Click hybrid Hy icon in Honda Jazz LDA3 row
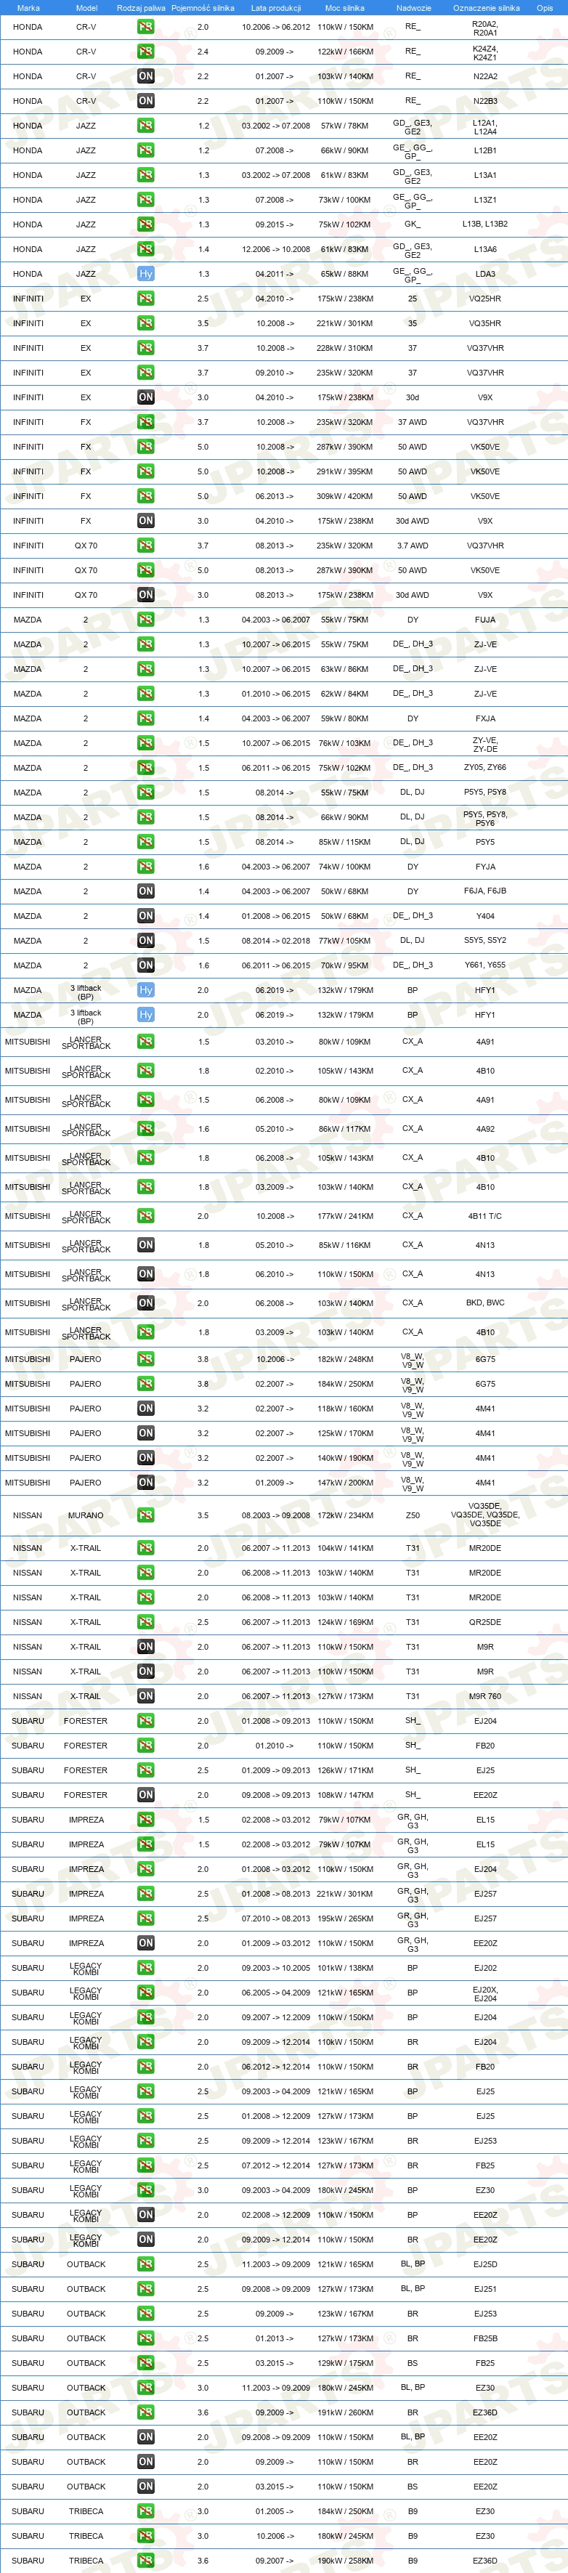 (x=146, y=274)
